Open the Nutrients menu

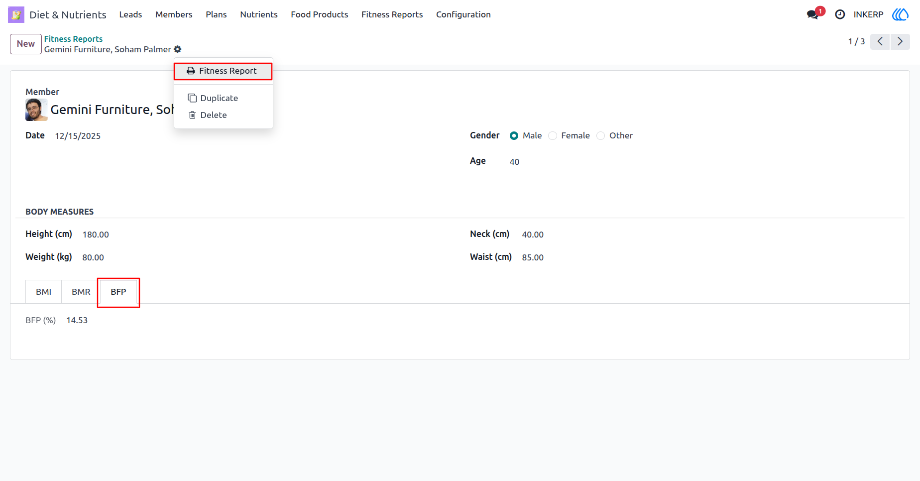pos(259,14)
